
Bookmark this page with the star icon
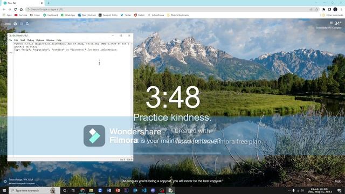[316, 10]
